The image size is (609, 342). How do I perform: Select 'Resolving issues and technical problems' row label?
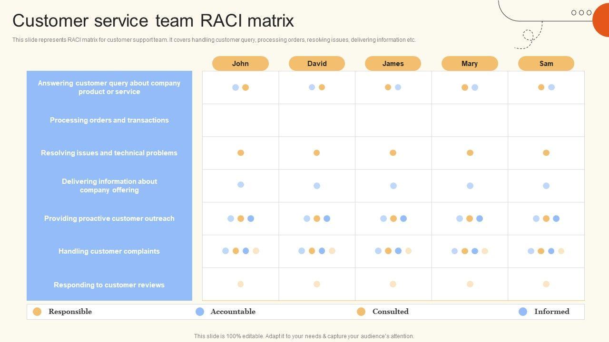click(109, 153)
